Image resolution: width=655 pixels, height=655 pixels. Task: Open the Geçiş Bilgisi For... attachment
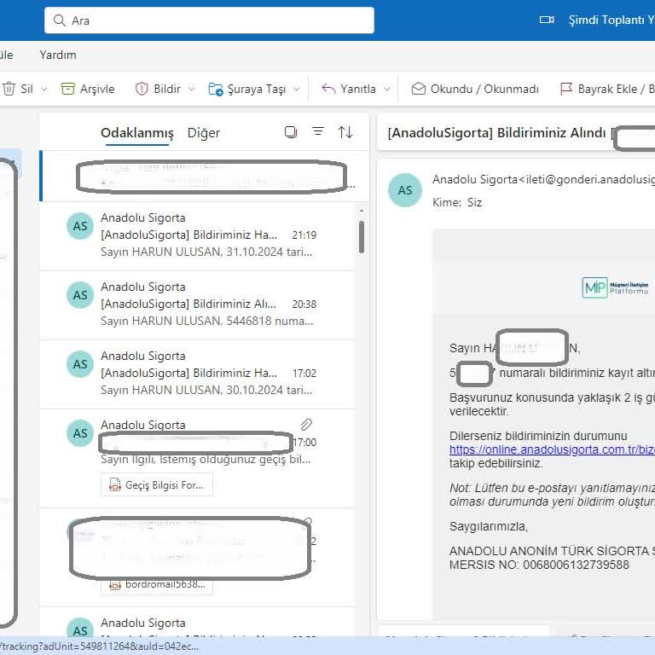tap(157, 485)
